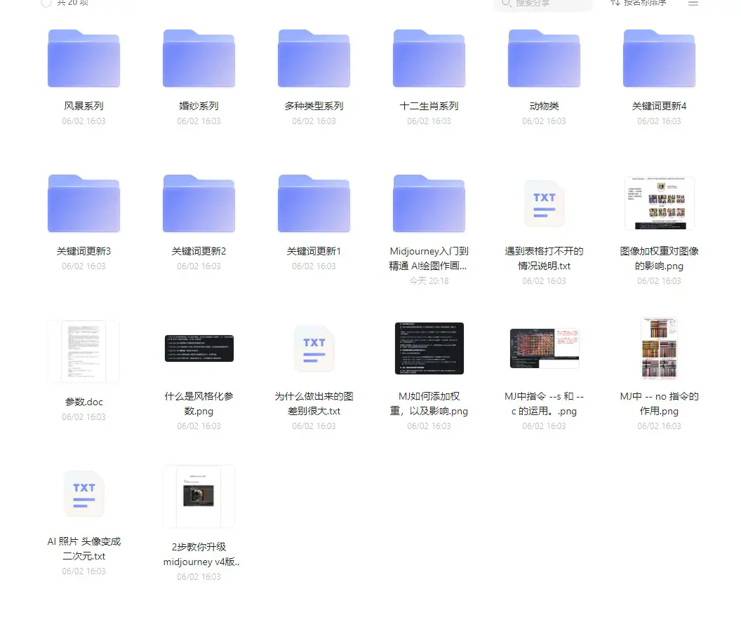741x617 pixels.
Task: Select the 遇到表格打不开的情况说明.txt file icon
Action: click(544, 203)
